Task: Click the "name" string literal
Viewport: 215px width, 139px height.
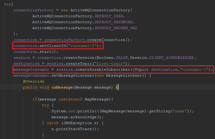Action: 180,111
